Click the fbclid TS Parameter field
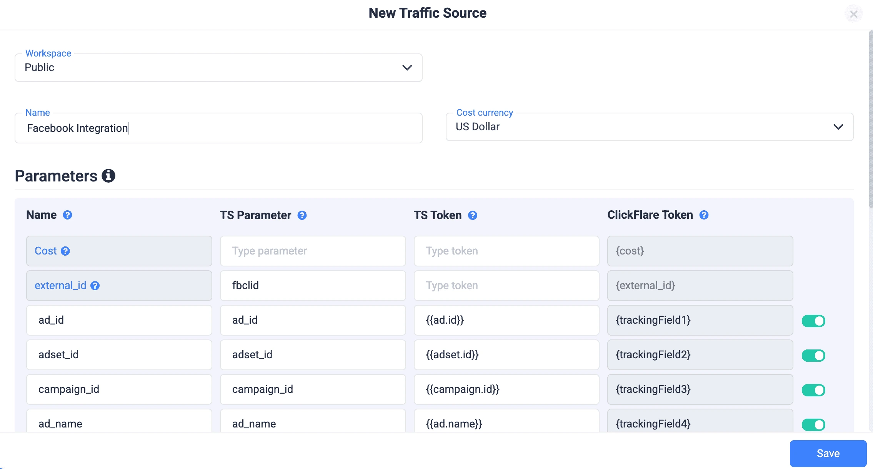The width and height of the screenshot is (873, 469). point(313,286)
